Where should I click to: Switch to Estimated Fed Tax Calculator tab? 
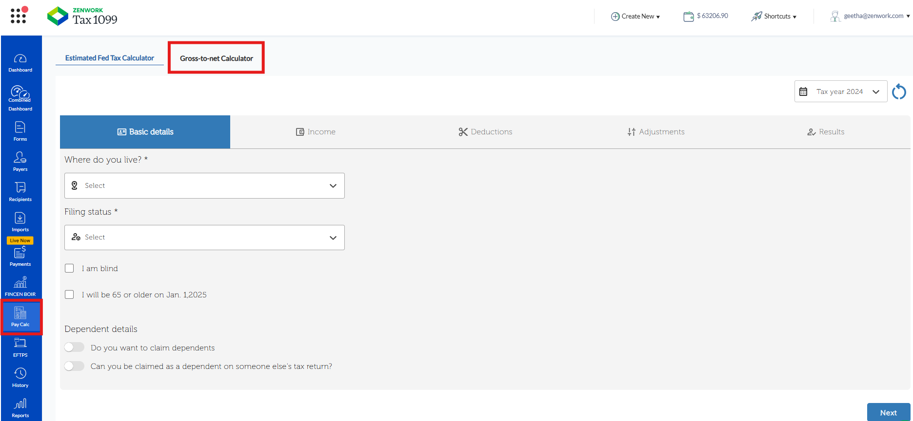point(110,58)
